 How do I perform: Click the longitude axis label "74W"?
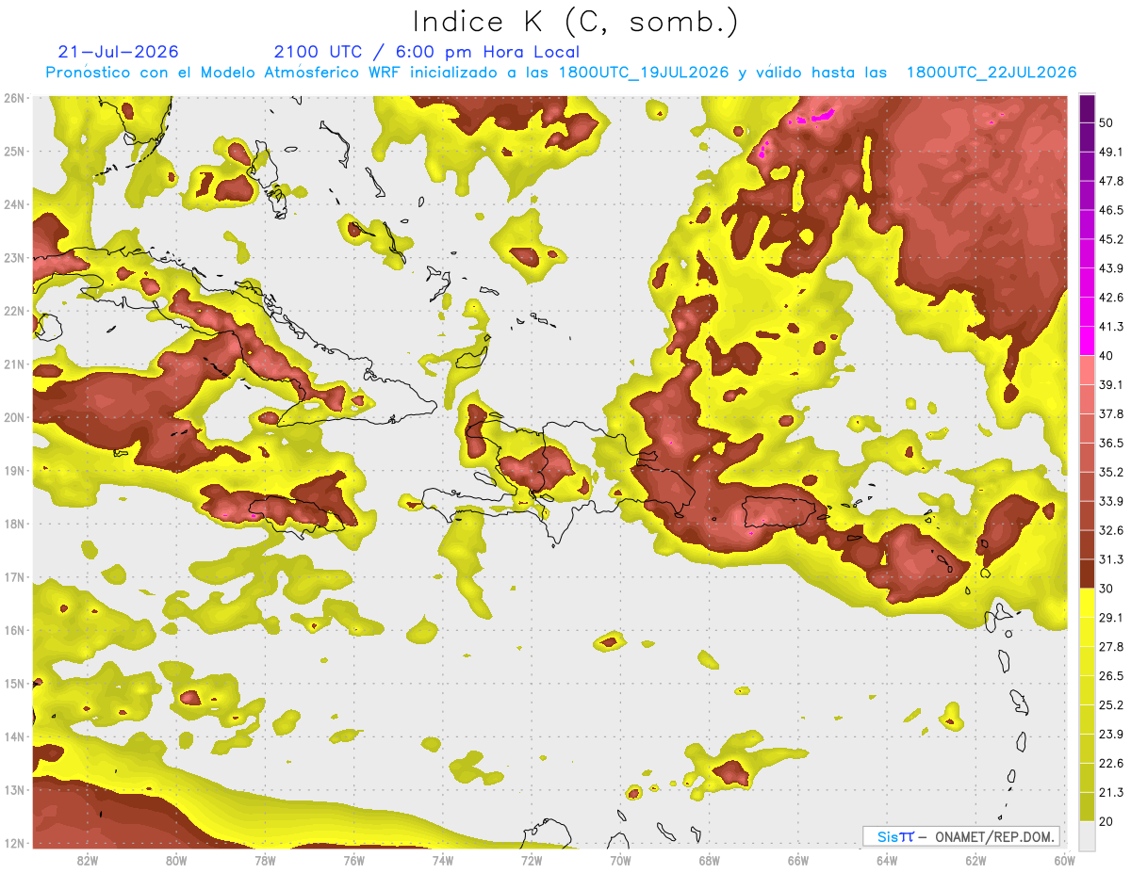pyautogui.click(x=443, y=861)
